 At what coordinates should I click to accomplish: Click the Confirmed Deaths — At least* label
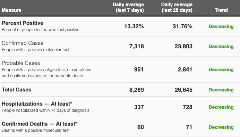pos(40,124)
